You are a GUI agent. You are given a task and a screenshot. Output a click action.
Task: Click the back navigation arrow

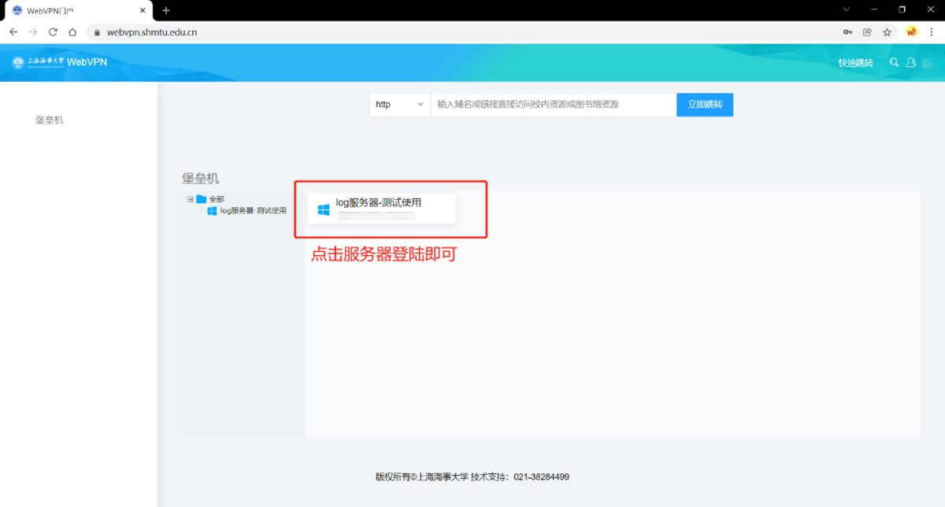click(13, 32)
